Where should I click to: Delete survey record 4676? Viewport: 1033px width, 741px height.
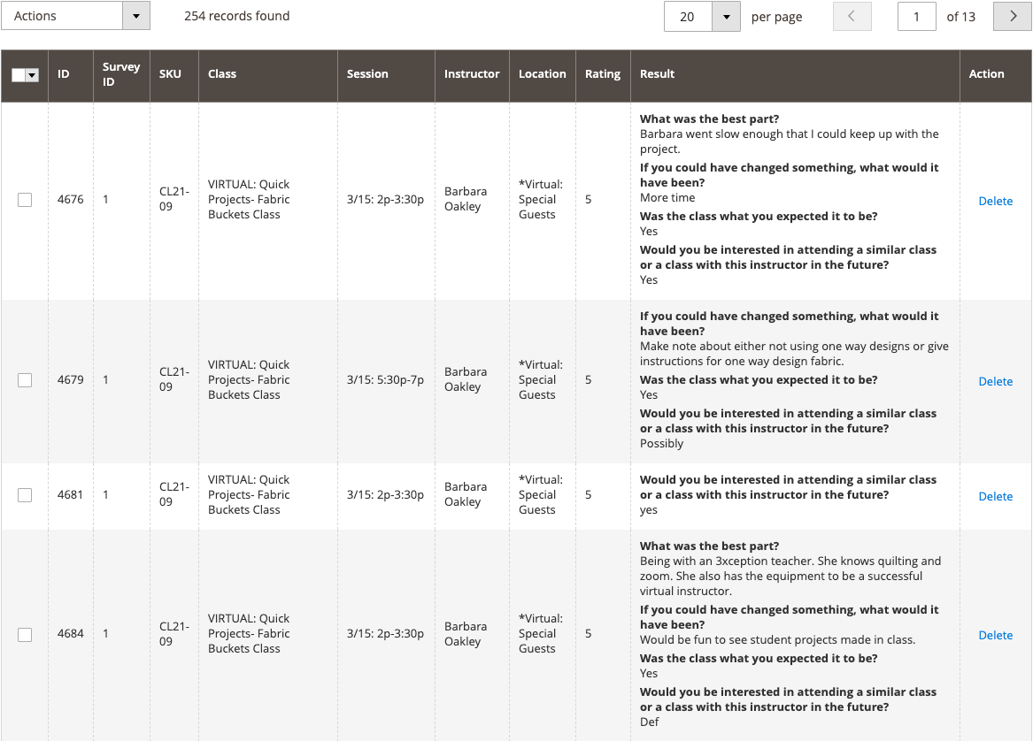[x=995, y=201]
